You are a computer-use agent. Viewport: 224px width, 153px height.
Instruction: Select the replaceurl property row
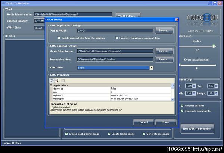[x=112, y=95]
